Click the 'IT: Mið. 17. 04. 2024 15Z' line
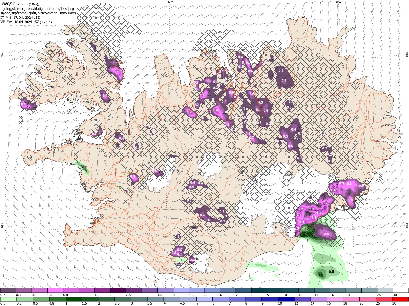 point(20,18)
